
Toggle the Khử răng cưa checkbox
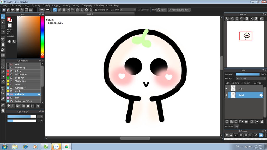pos(96,10)
